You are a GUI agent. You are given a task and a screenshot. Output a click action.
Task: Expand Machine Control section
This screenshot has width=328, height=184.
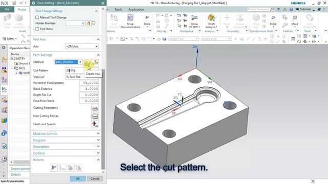click(66, 134)
